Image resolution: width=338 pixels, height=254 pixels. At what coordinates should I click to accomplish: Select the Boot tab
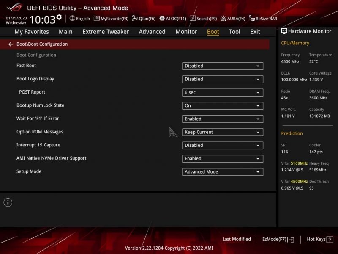tap(213, 32)
